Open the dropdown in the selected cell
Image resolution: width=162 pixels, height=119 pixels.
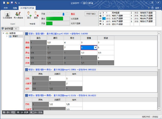(x=95, y=48)
